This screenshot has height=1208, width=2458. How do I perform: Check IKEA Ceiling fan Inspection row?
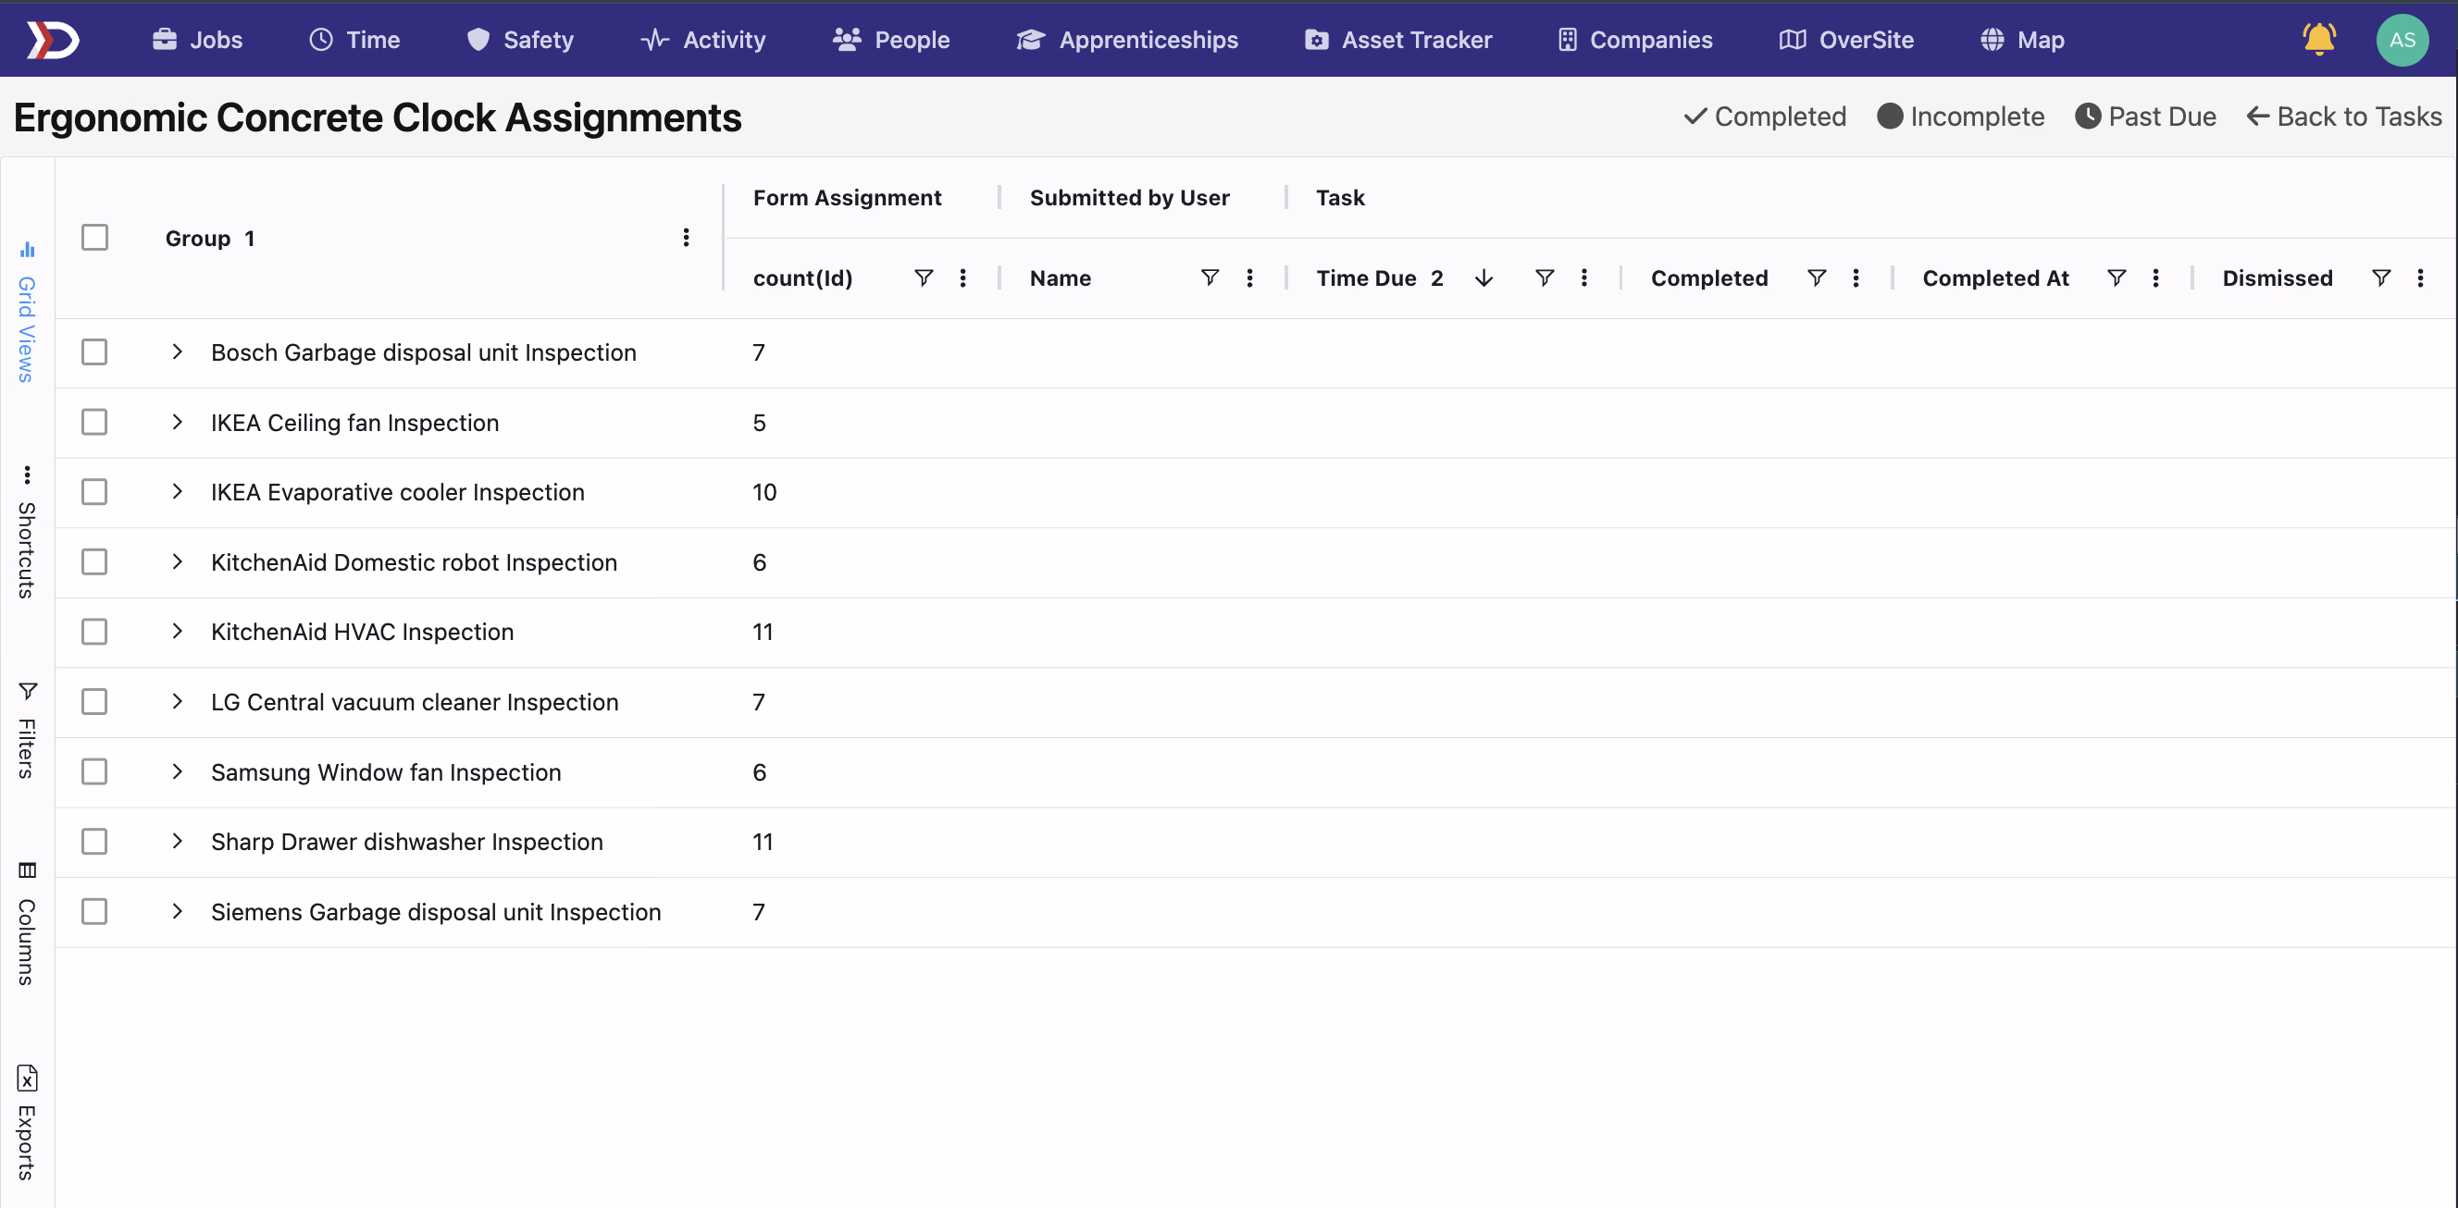click(94, 422)
